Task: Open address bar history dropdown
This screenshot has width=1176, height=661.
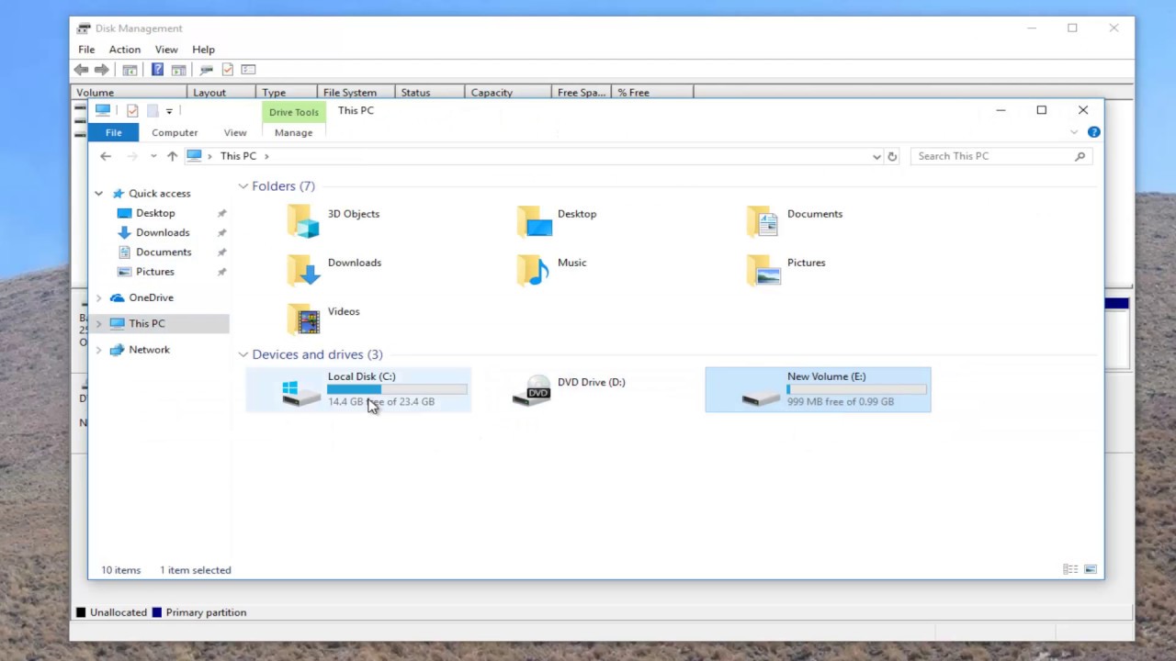Action: point(876,156)
